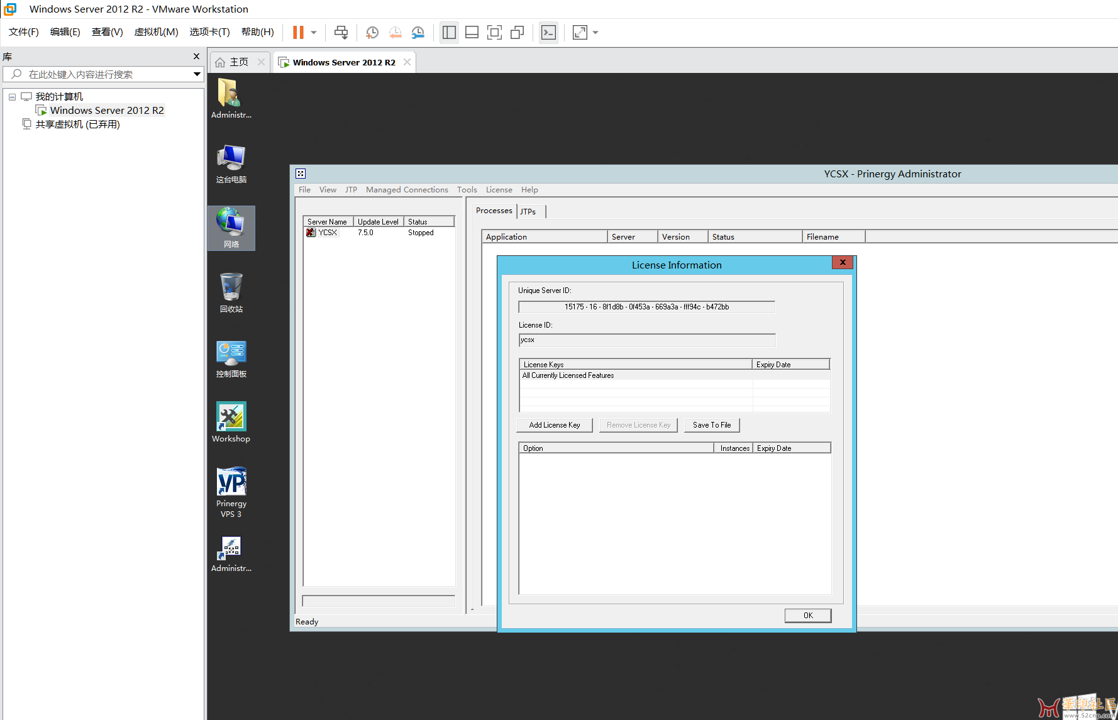Open the 帮助(H) menu
This screenshot has width=1118, height=720.
coord(258,32)
